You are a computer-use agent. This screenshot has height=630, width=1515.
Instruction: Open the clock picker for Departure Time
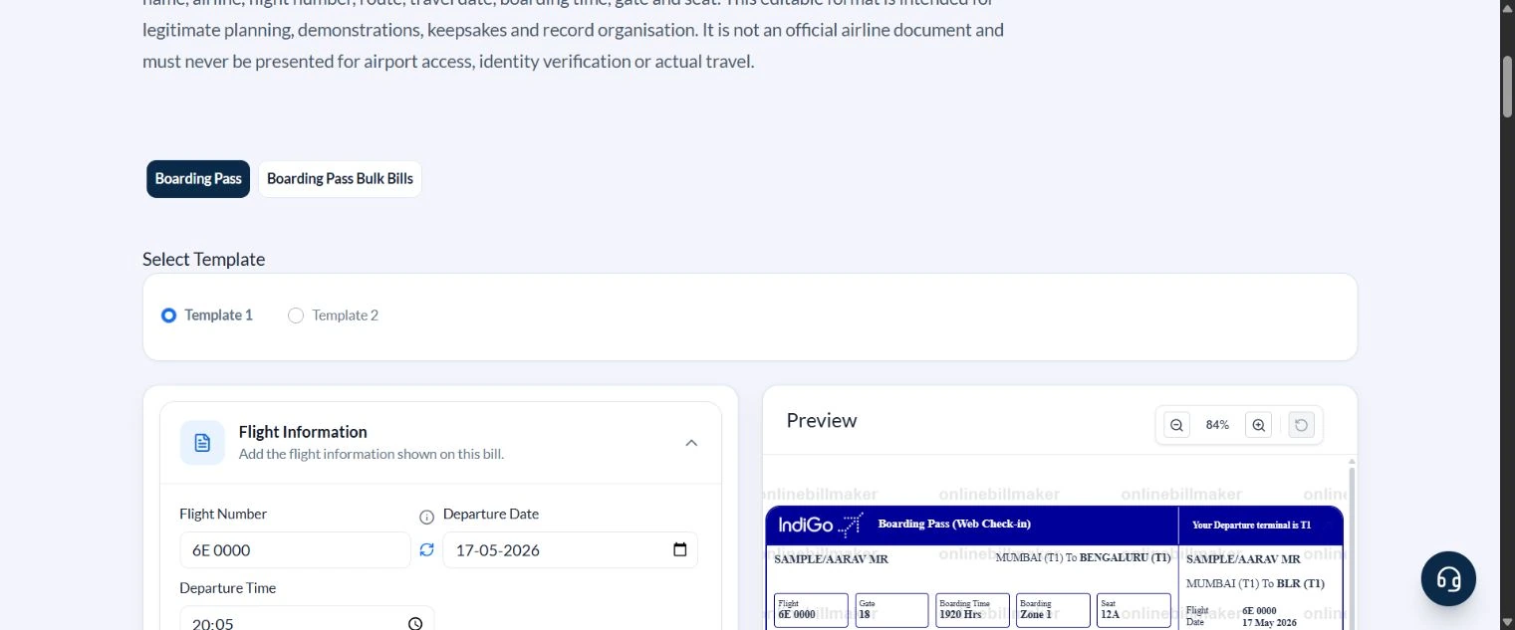click(415, 623)
